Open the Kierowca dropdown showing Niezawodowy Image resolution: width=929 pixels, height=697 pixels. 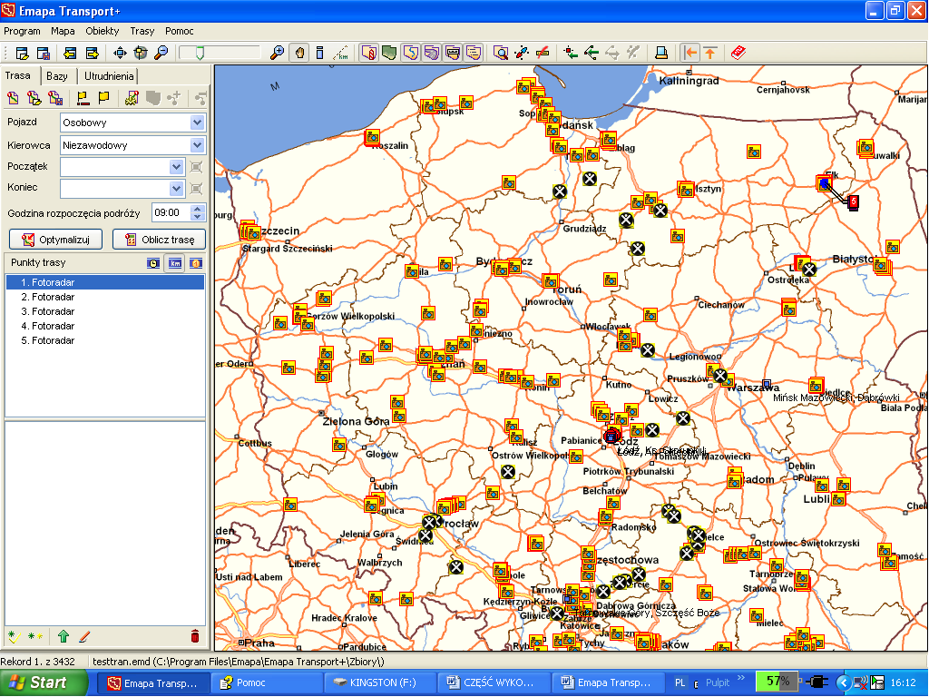pos(197,145)
